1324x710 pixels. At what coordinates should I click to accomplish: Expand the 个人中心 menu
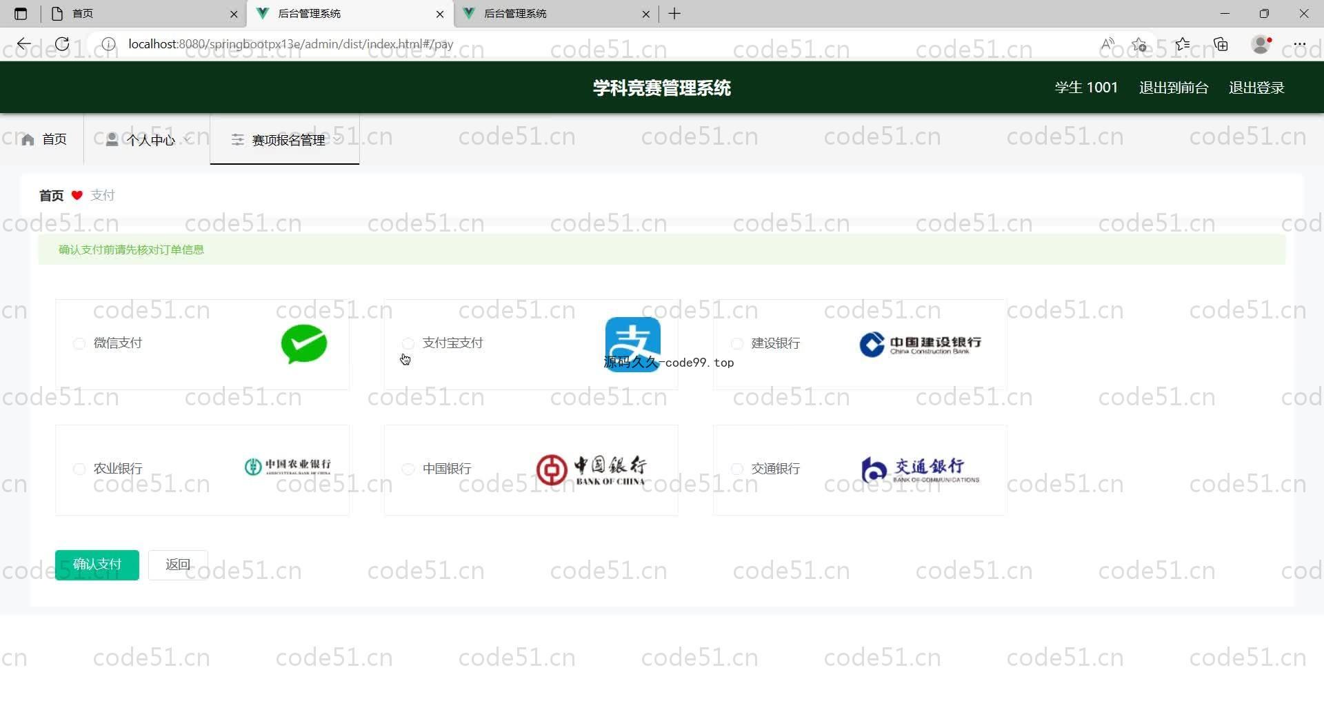pyautogui.click(x=147, y=140)
